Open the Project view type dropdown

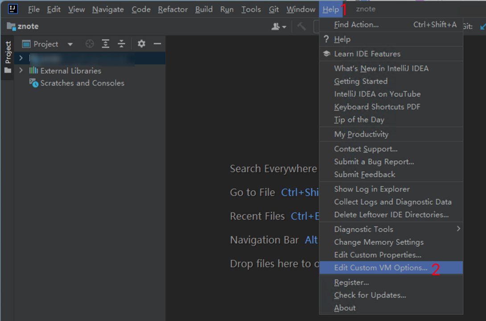(x=70, y=44)
